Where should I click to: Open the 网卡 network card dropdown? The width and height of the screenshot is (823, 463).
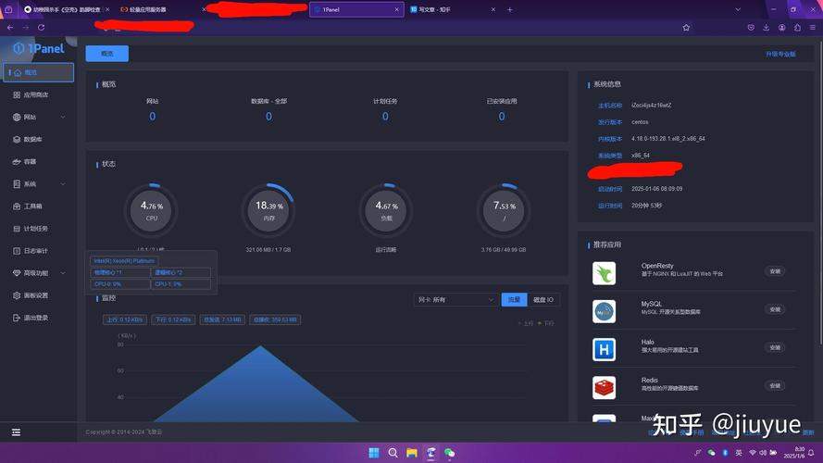[455, 300]
